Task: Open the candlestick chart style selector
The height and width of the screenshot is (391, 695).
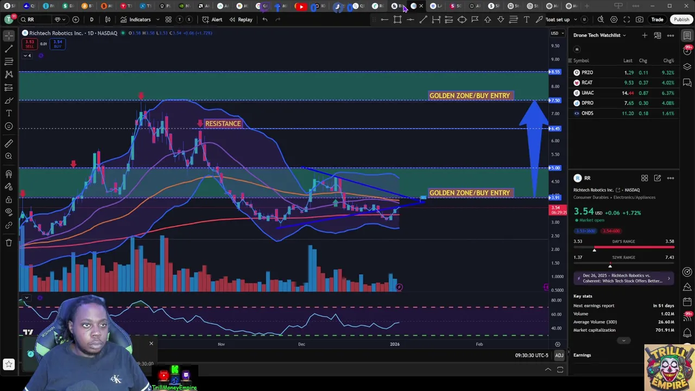Action: point(108,20)
